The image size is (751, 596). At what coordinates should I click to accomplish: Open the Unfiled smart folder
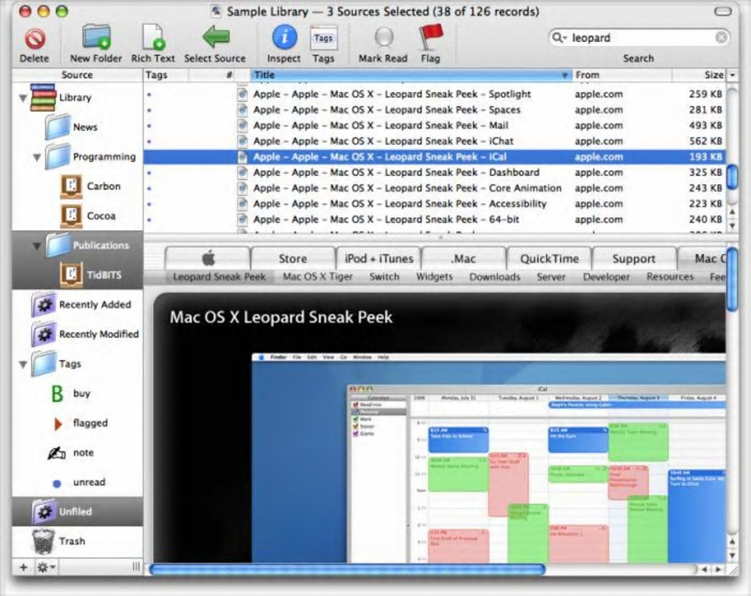[x=44, y=511]
